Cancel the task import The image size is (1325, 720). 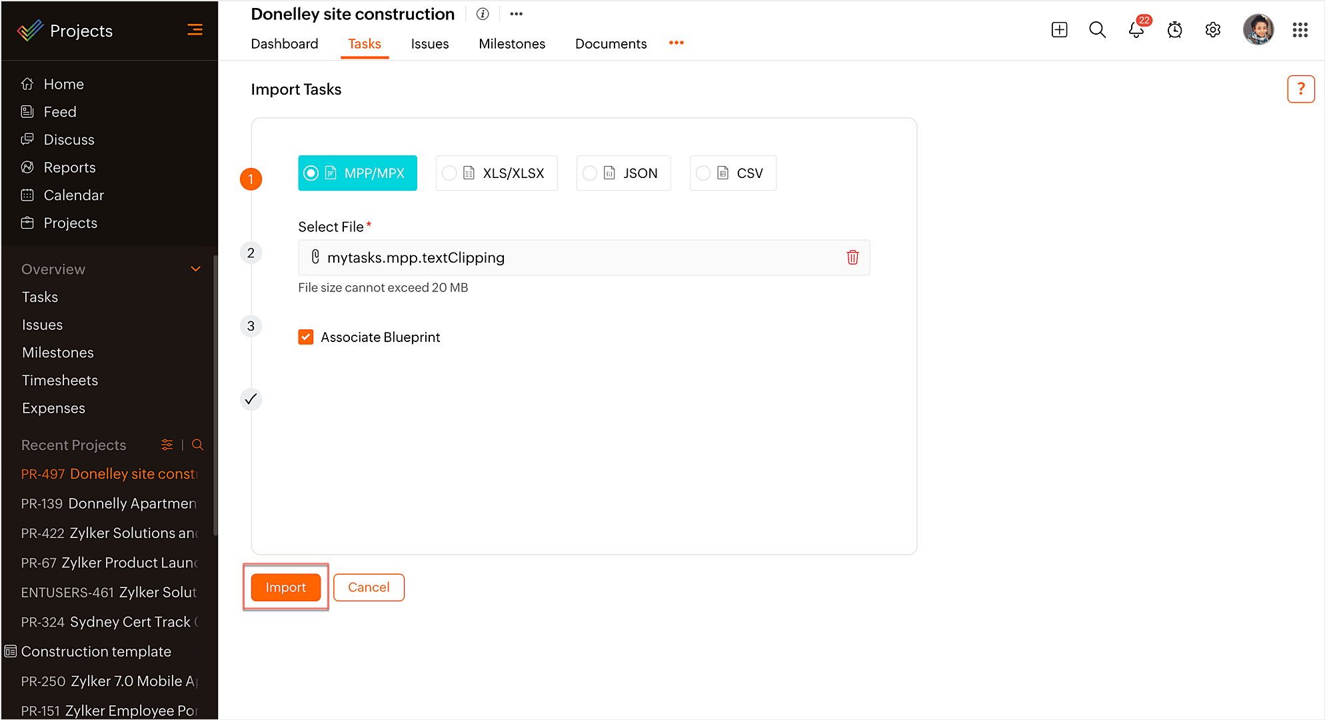(x=369, y=587)
